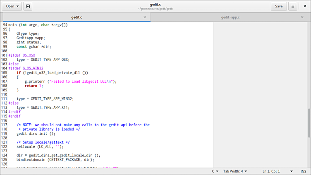Close the gedit.c tab
The width and height of the screenshot is (311, 175).
(144, 17)
